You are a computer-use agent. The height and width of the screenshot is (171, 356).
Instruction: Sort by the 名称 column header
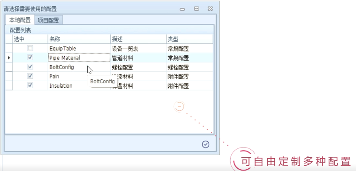point(79,39)
